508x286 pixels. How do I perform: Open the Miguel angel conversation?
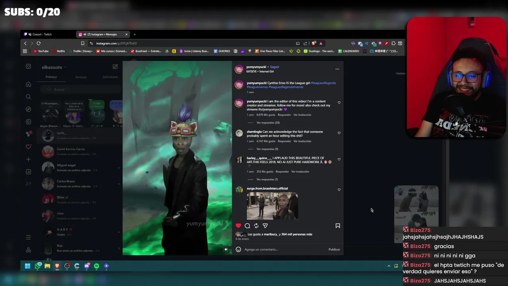point(79,168)
